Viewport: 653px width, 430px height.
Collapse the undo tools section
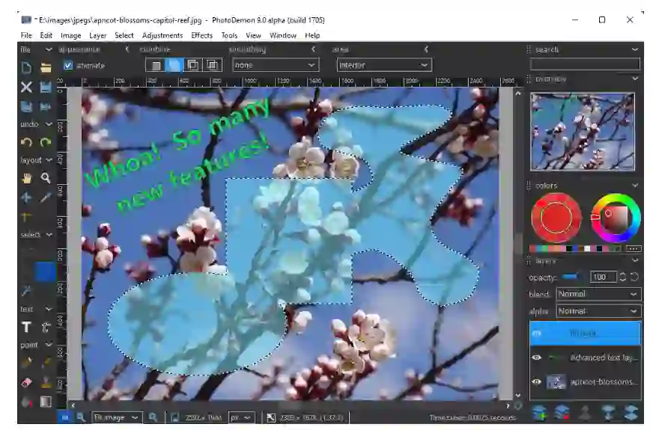point(49,124)
